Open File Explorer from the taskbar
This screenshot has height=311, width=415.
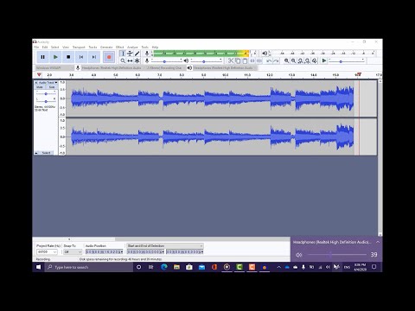pyautogui.click(x=176, y=267)
